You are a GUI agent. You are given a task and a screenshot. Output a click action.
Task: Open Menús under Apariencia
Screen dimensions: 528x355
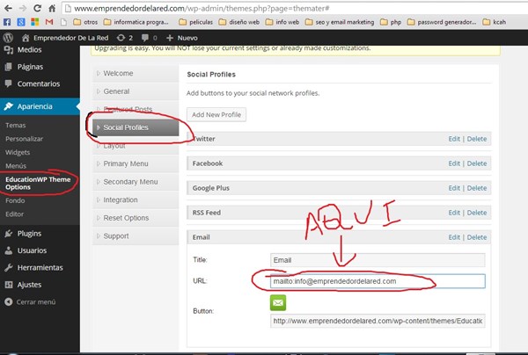coord(16,166)
